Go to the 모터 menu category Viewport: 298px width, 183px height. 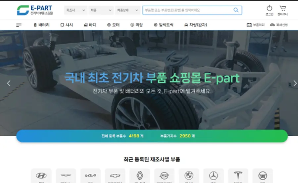(113, 25)
